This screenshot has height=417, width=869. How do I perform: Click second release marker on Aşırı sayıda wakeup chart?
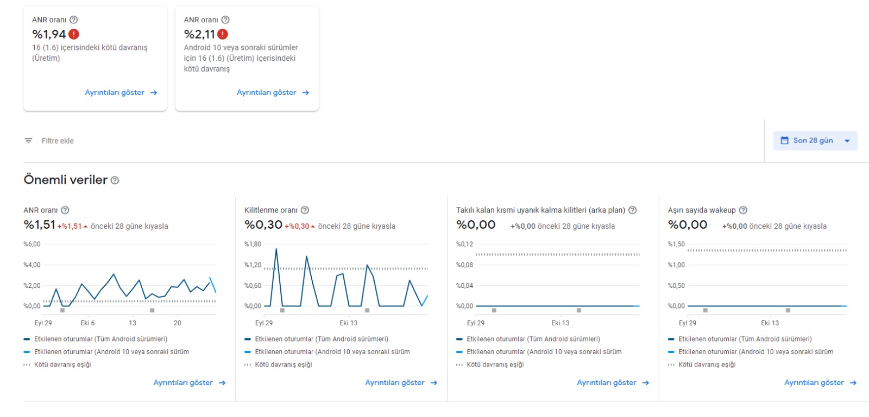pyautogui.click(x=788, y=310)
